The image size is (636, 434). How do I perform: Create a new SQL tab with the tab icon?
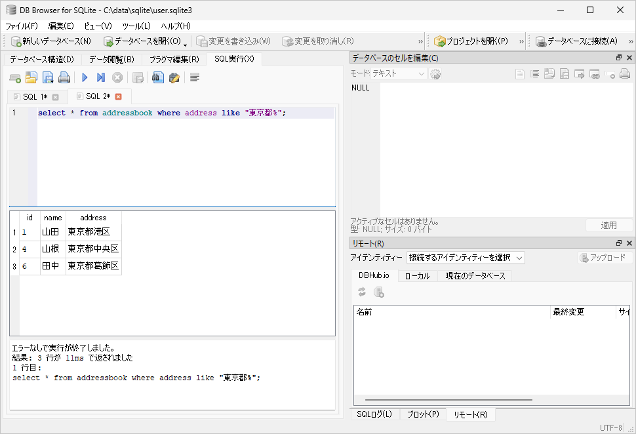point(14,77)
